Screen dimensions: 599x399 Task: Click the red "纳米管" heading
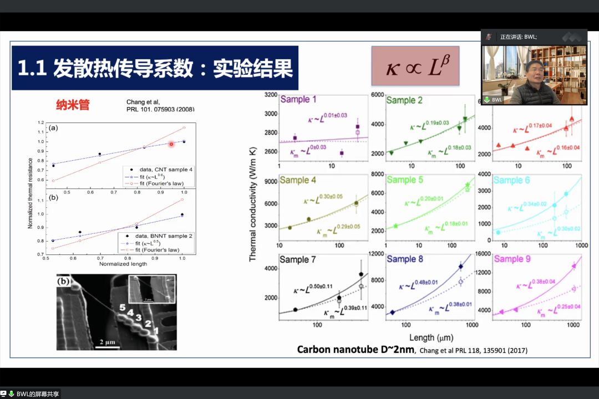[x=73, y=105]
